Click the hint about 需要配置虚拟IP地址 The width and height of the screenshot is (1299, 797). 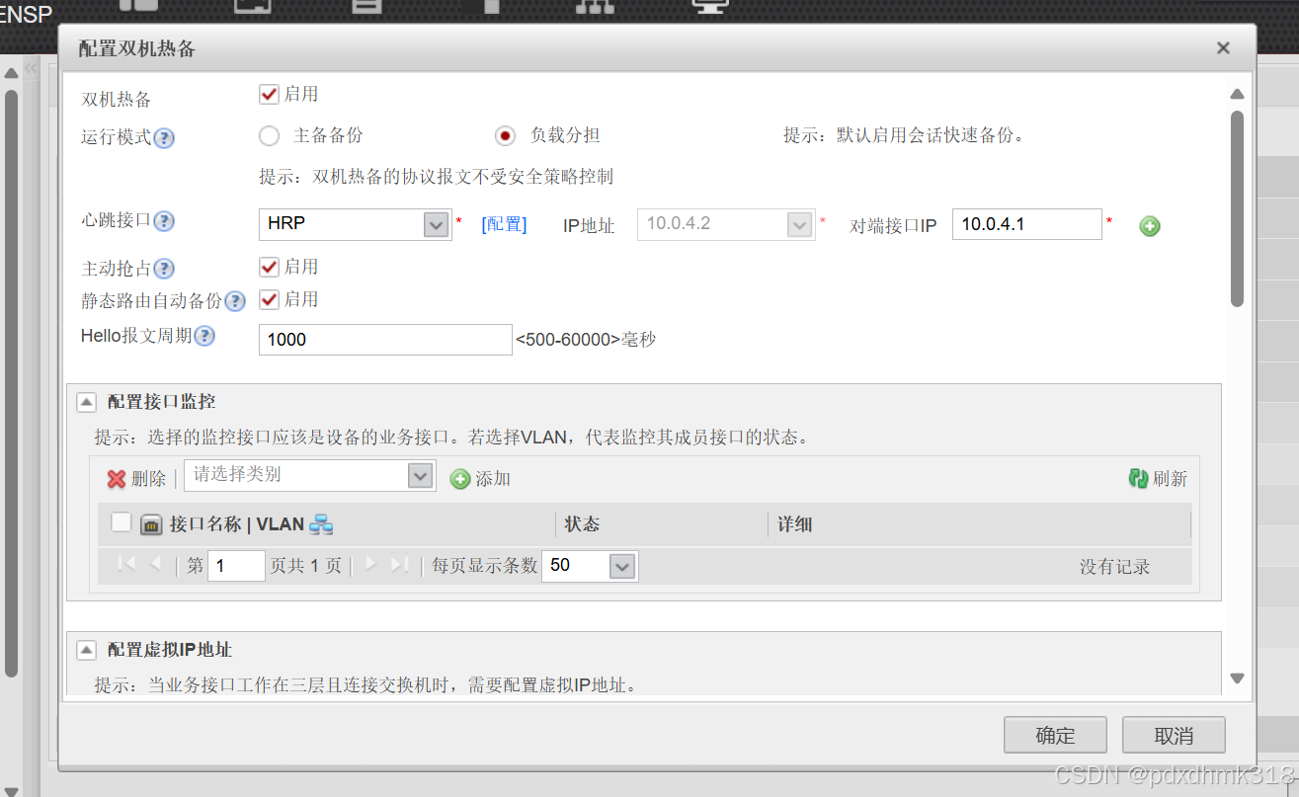click(x=365, y=684)
